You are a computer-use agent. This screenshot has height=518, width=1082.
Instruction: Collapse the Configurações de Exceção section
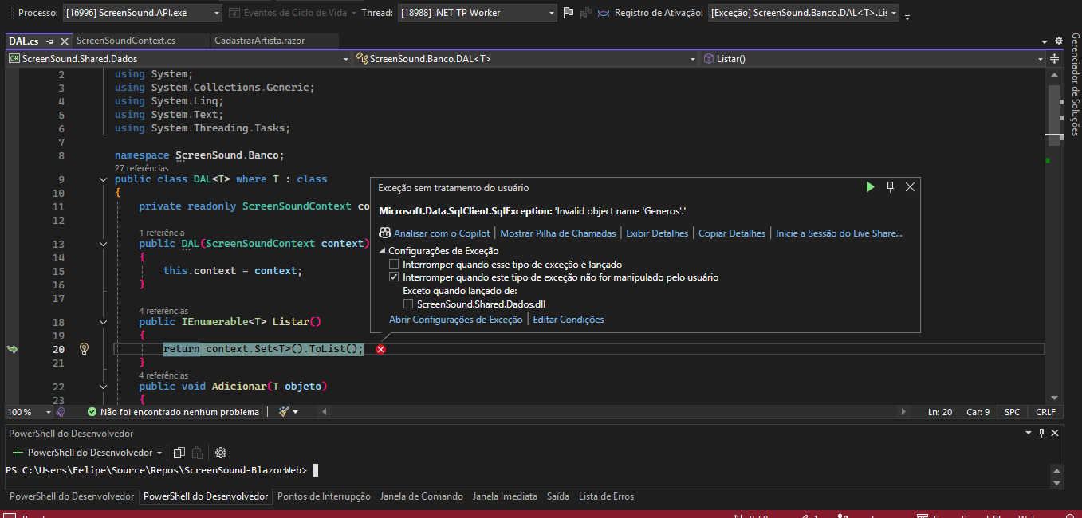click(x=382, y=250)
